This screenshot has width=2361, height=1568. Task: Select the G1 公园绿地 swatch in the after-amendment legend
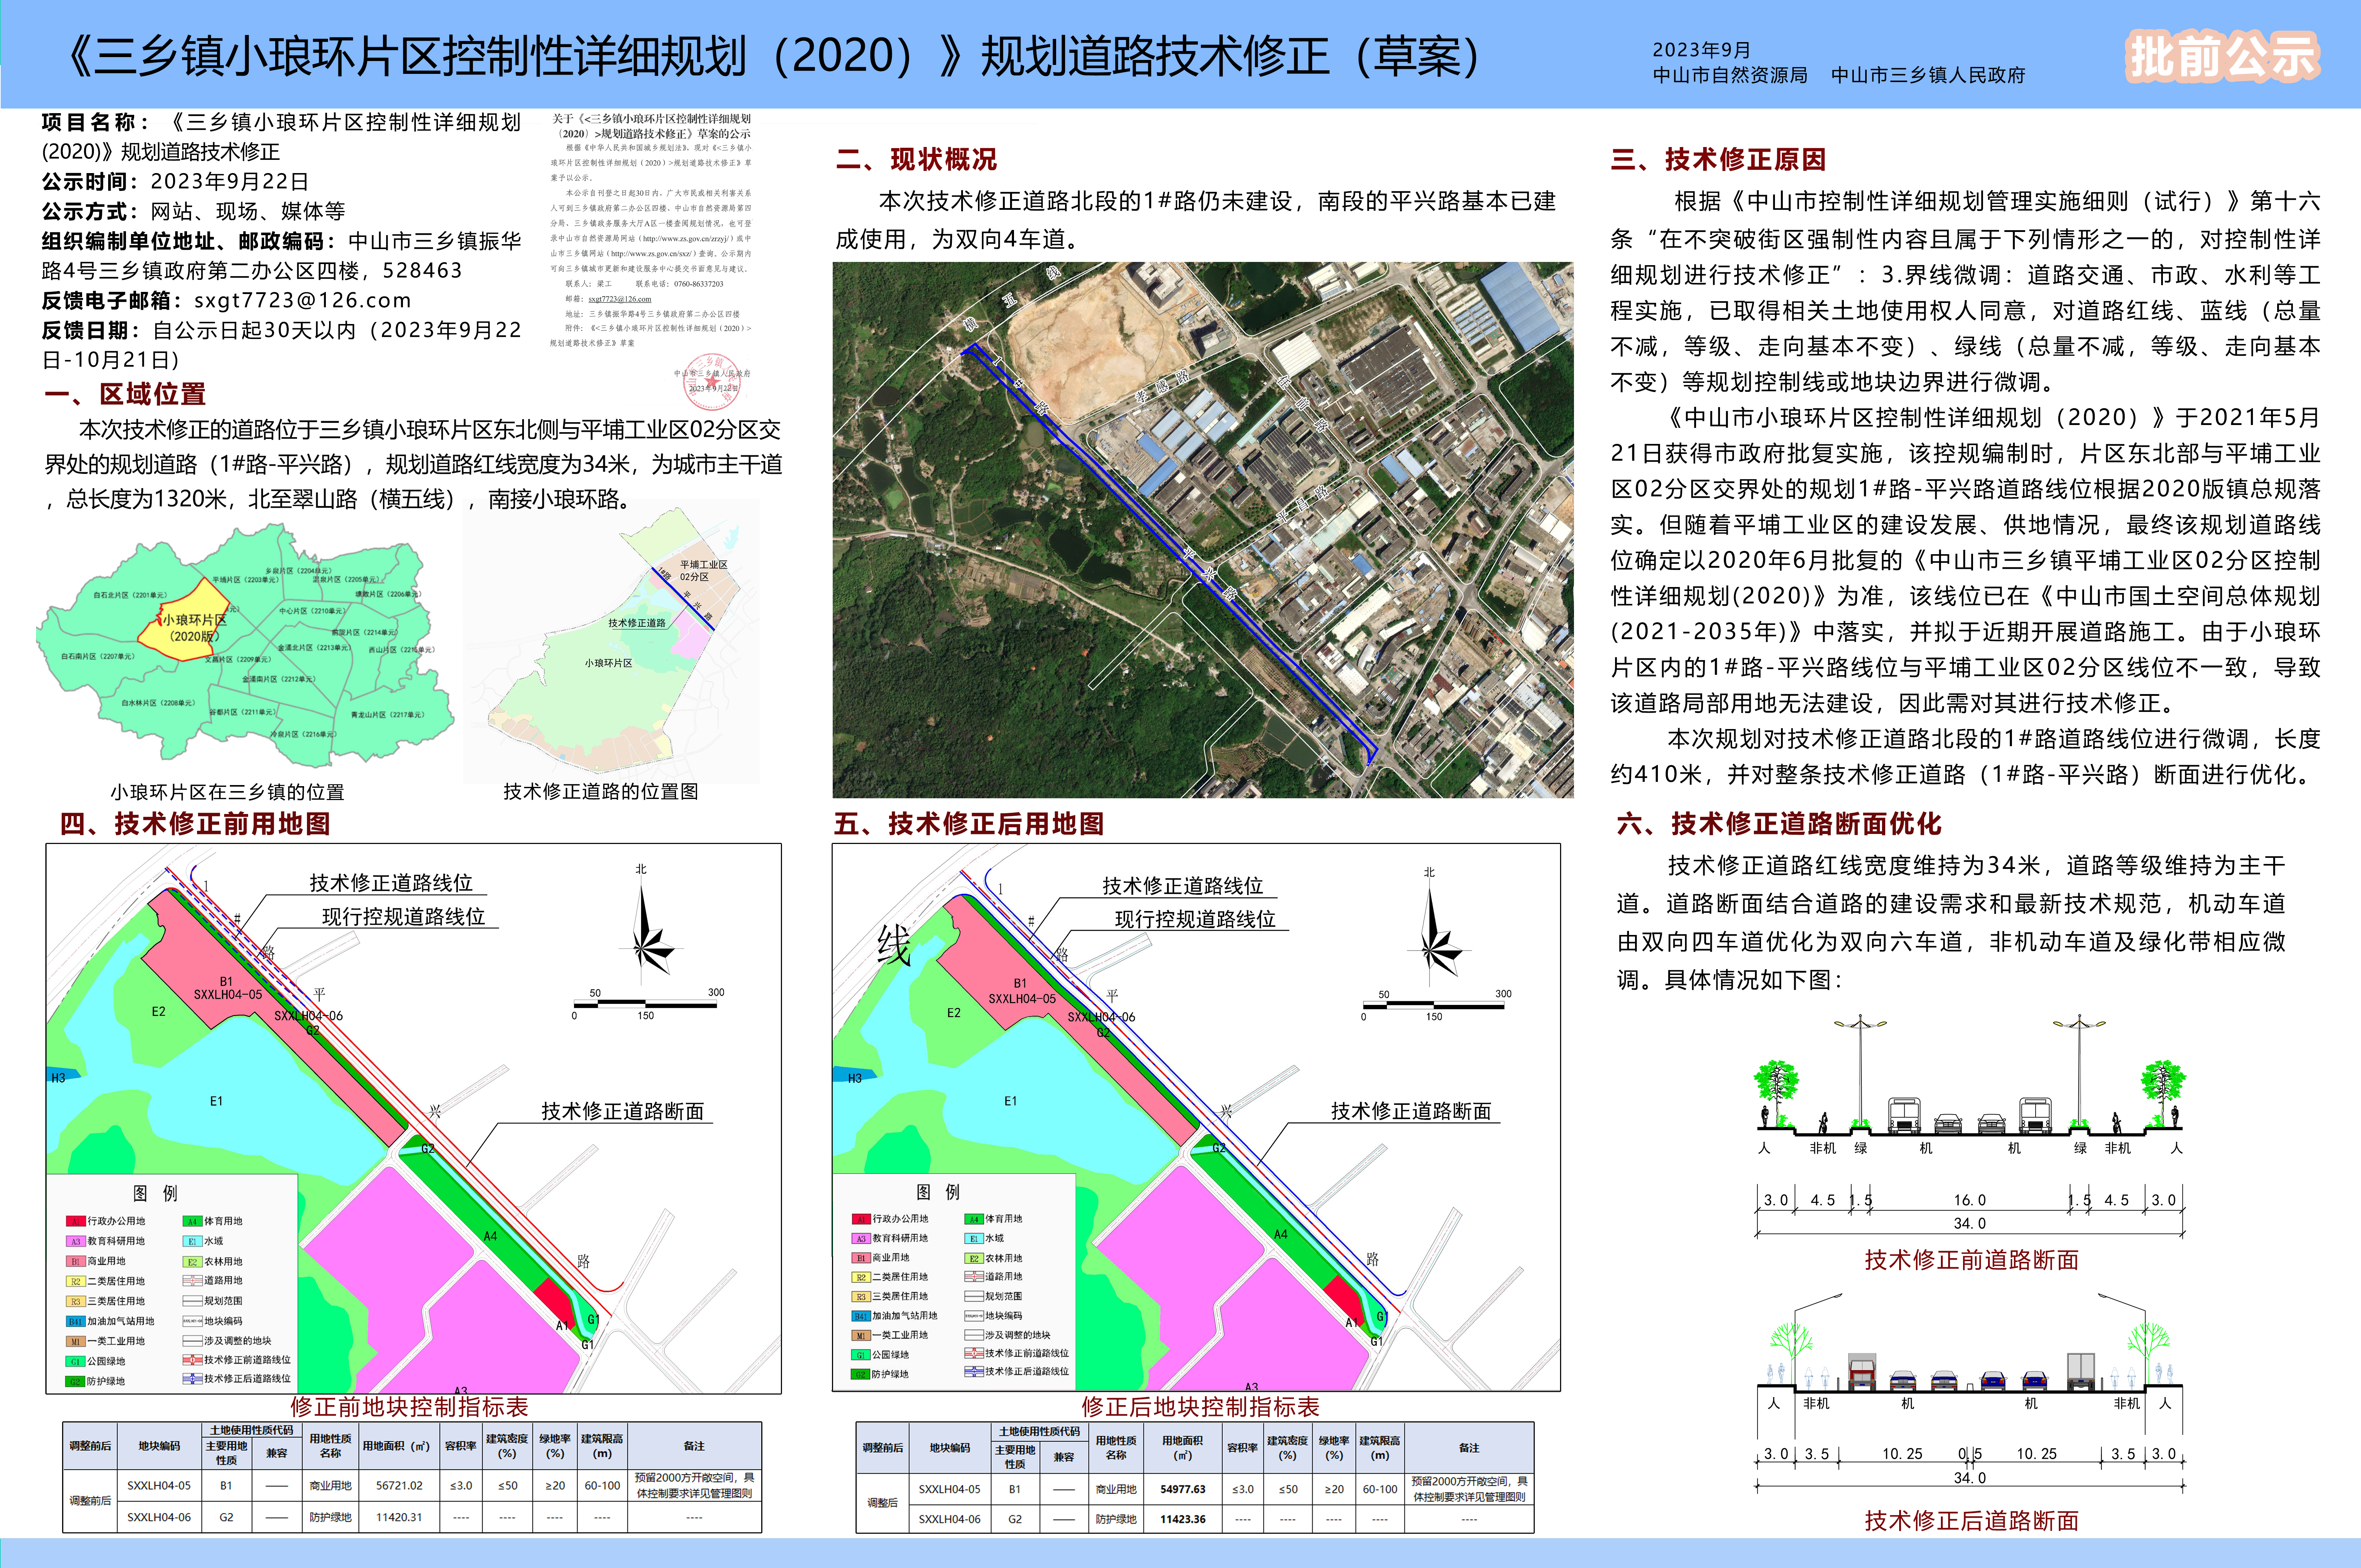[x=861, y=1355]
